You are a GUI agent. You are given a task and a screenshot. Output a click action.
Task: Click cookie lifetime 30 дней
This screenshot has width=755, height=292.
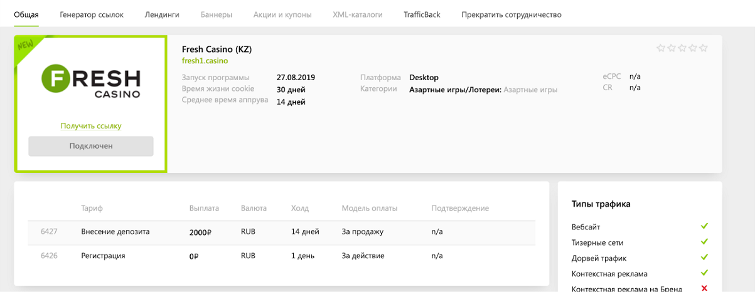coord(291,90)
